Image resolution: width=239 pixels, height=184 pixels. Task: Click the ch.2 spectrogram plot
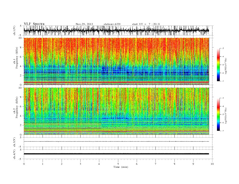tap(116, 111)
